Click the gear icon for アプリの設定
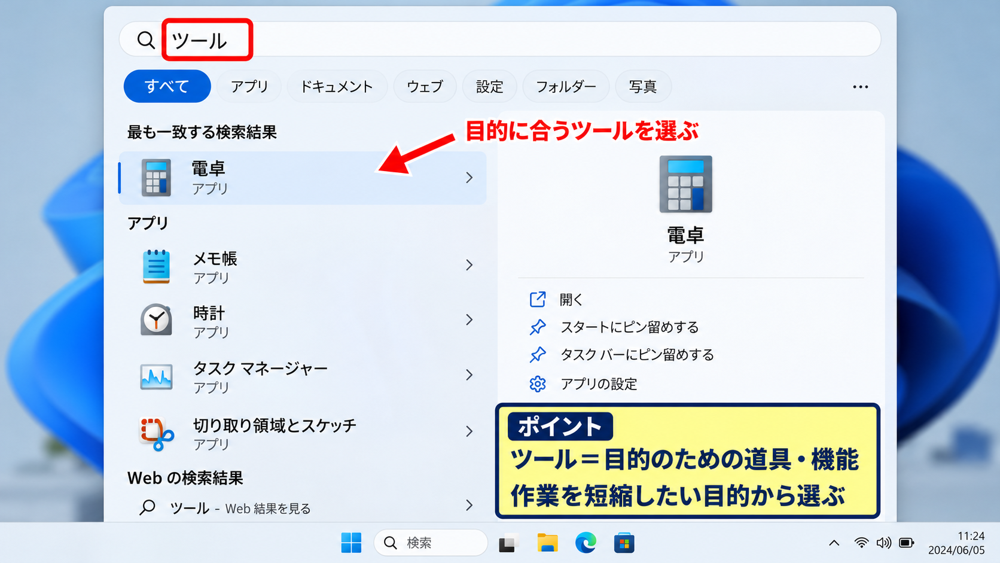The image size is (1000, 563). pyautogui.click(x=538, y=384)
